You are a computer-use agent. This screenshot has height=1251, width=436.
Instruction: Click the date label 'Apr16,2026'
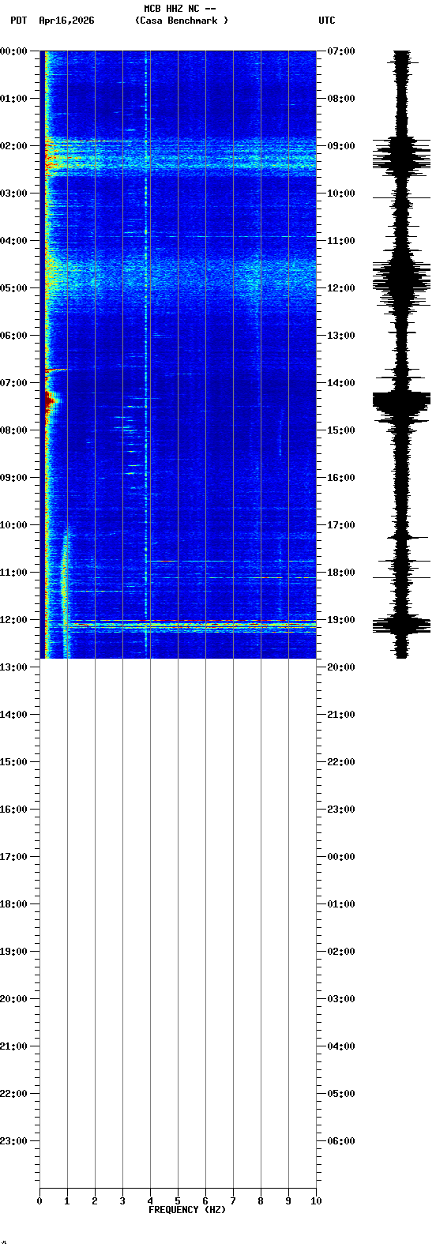click(x=66, y=21)
